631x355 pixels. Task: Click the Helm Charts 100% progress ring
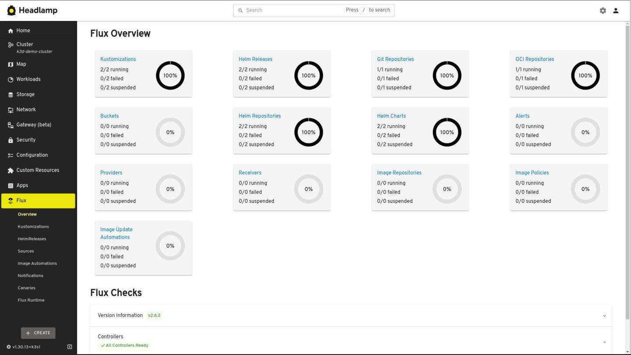447,132
